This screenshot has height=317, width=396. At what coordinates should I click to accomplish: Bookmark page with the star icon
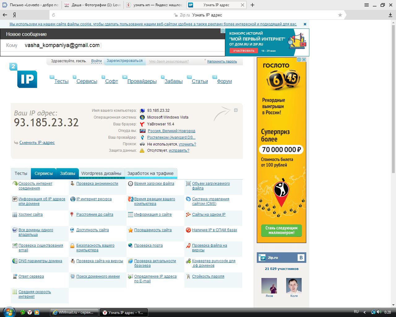(340, 15)
